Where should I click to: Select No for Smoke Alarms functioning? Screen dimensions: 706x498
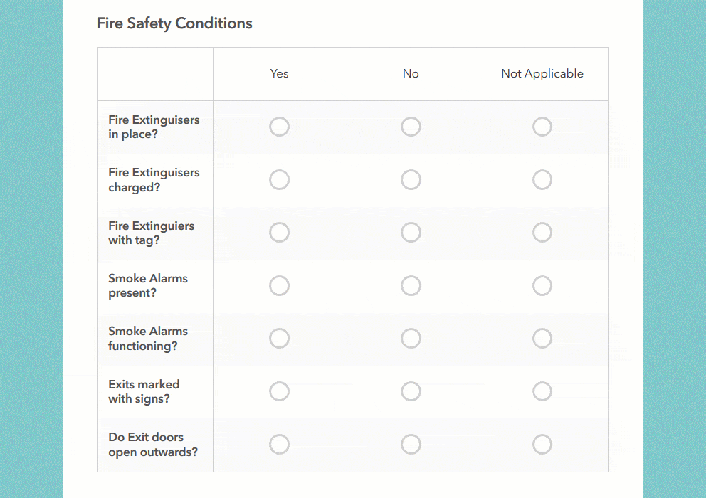(411, 338)
